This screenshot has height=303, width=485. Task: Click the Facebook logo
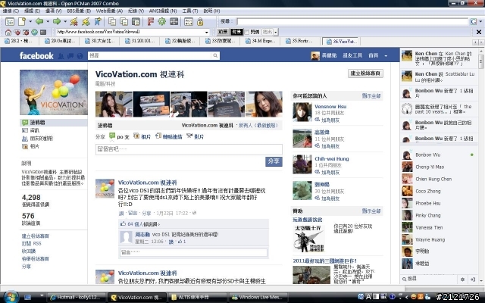pos(36,55)
